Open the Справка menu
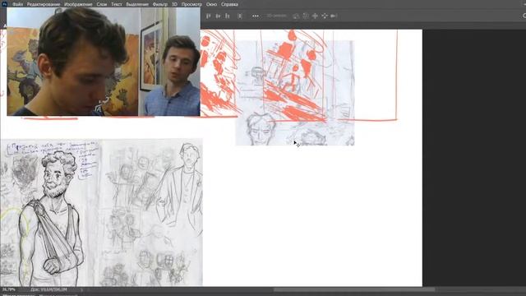The image size is (526, 296). (229, 4)
